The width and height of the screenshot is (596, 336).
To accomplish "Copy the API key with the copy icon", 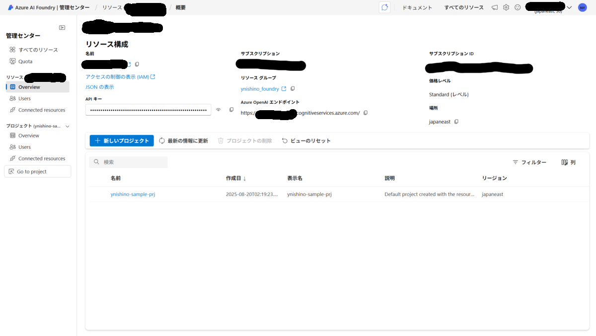I will [231, 110].
